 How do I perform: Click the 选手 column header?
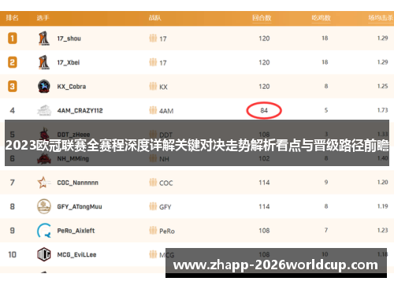click(43, 18)
